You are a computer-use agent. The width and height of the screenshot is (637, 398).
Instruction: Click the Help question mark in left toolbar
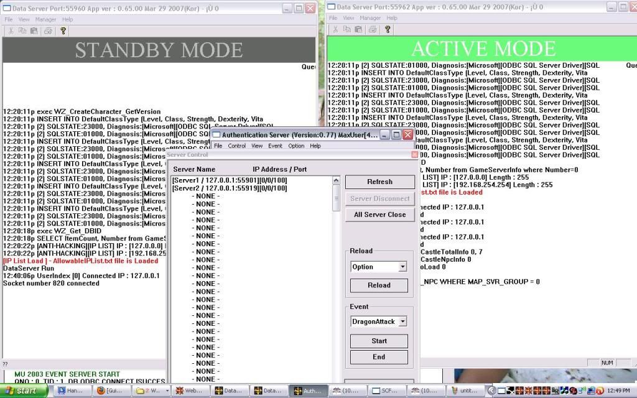63,30
